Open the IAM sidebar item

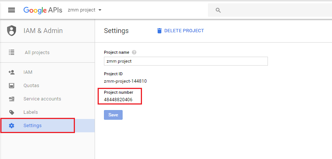tap(47, 72)
